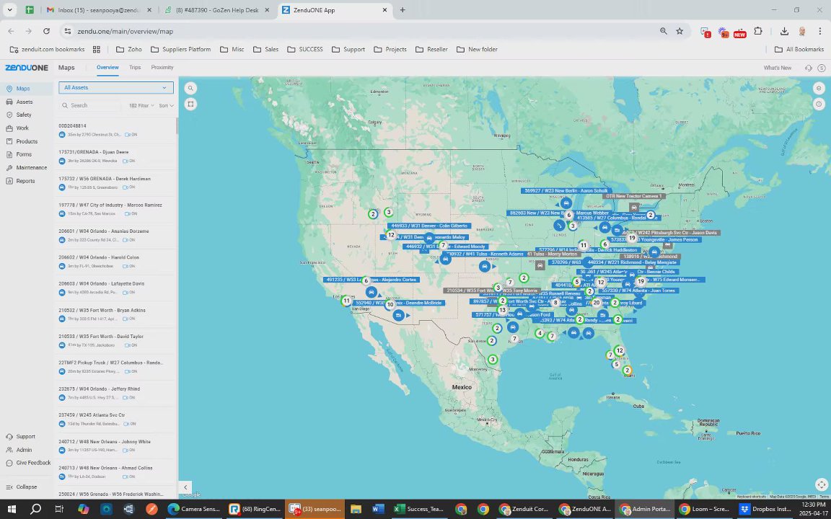Viewport: 831px width, 519px height.
Task: Open the headset support icon in header
Action: click(809, 68)
